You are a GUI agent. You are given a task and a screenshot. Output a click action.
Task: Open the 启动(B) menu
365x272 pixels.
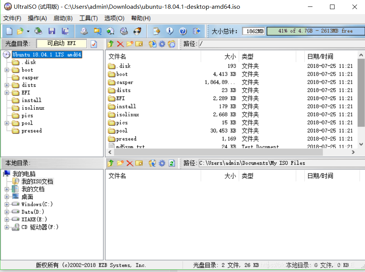click(63, 18)
